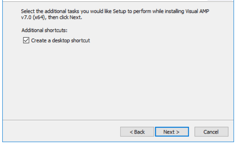This screenshot has width=237, height=144.
Task: Click the Next > button
Action: 172,132
